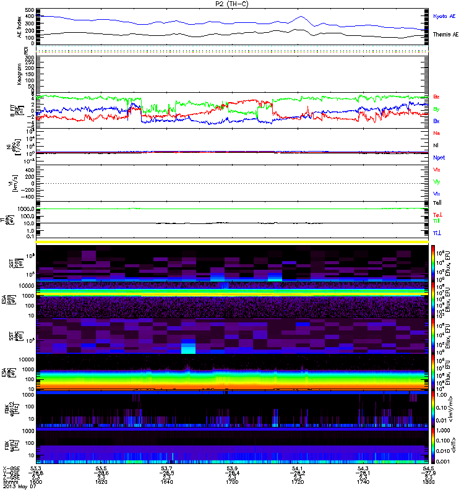Select the red Bz legend entry
The height and width of the screenshot is (495, 464).
pos(436,97)
